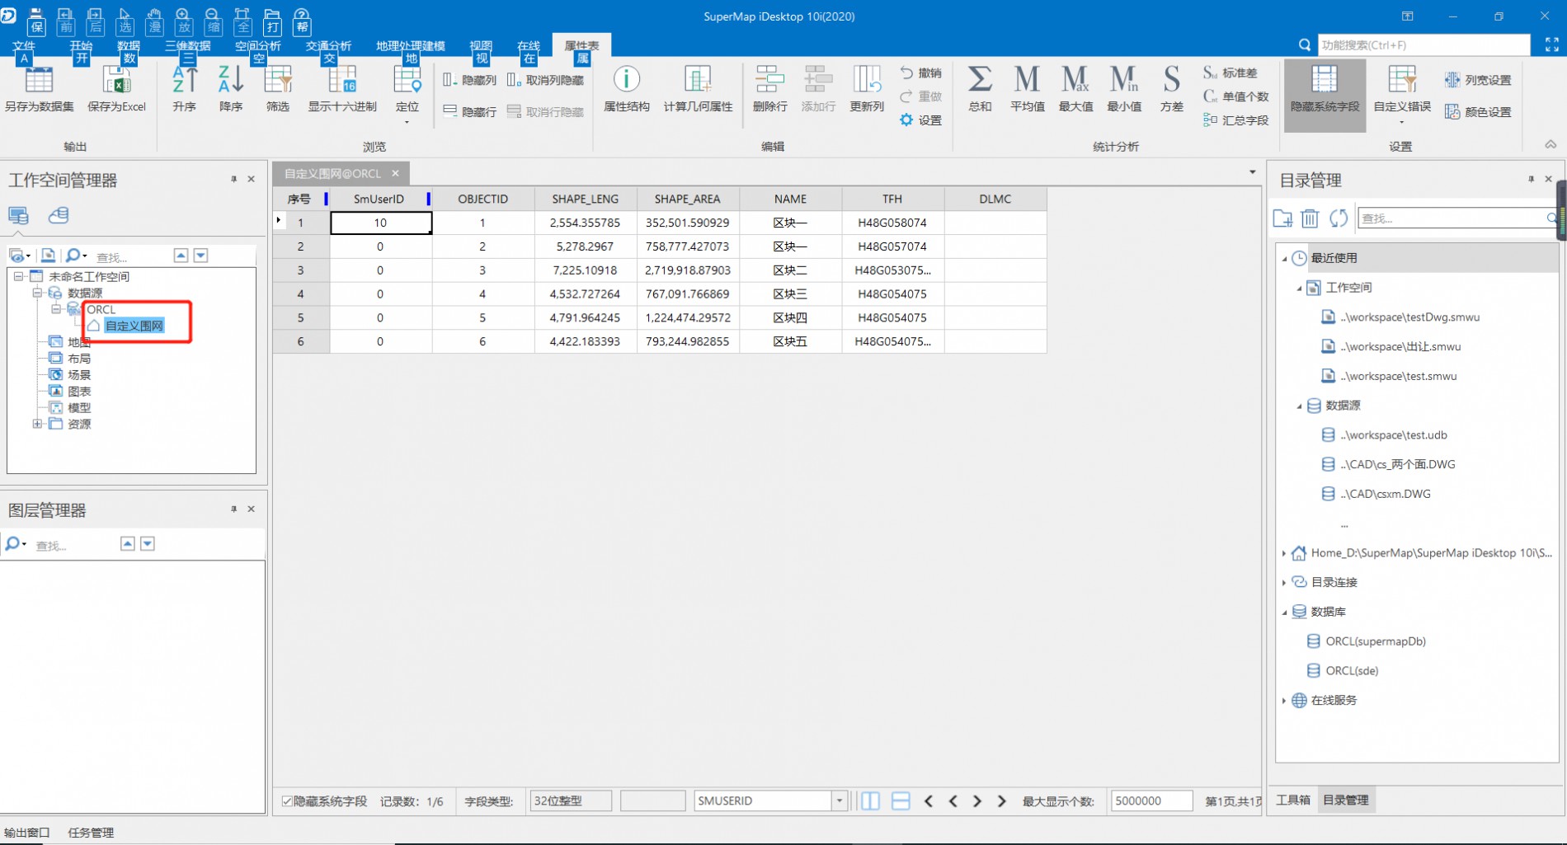The width and height of the screenshot is (1567, 845).
Task: Open custom errors (自定义错误) settings
Action: (1402, 93)
